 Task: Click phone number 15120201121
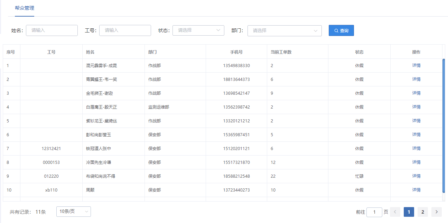[x=236, y=148]
